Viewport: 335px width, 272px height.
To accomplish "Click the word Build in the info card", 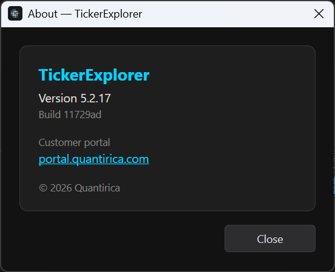I will click(50, 114).
